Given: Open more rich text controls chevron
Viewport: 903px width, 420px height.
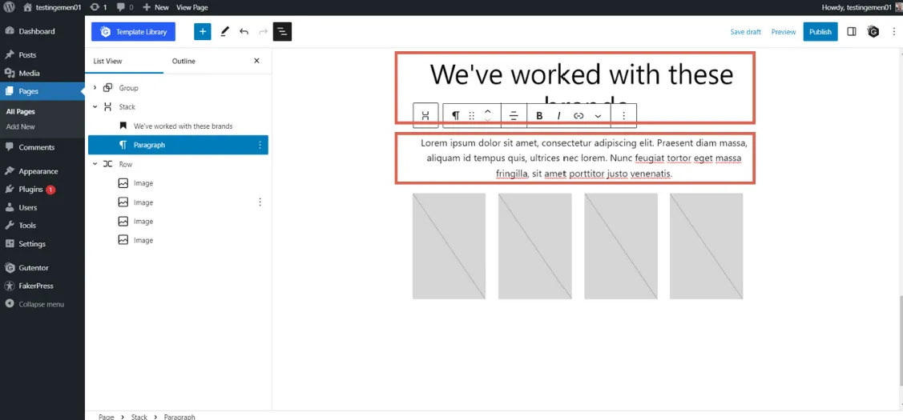Looking at the screenshot, I should pyautogui.click(x=598, y=115).
